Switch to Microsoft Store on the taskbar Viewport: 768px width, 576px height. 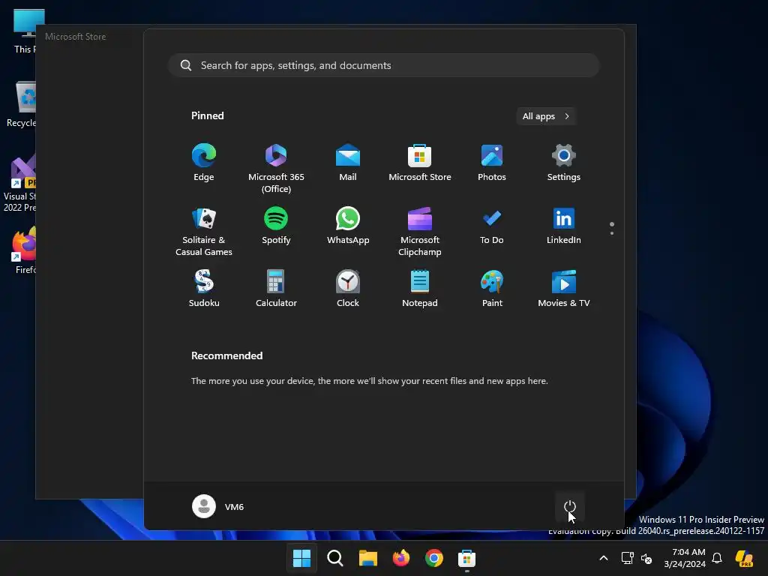[466, 558]
